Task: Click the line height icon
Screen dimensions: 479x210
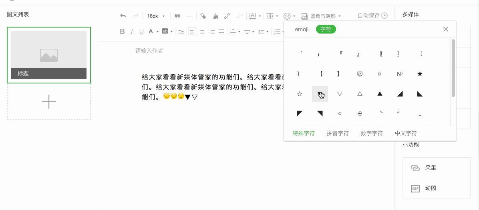Action: (x=261, y=31)
